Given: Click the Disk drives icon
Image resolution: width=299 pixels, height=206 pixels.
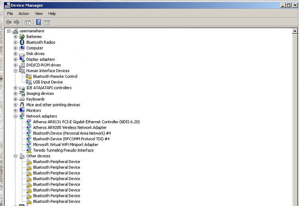Looking at the screenshot, I should (x=22, y=54).
